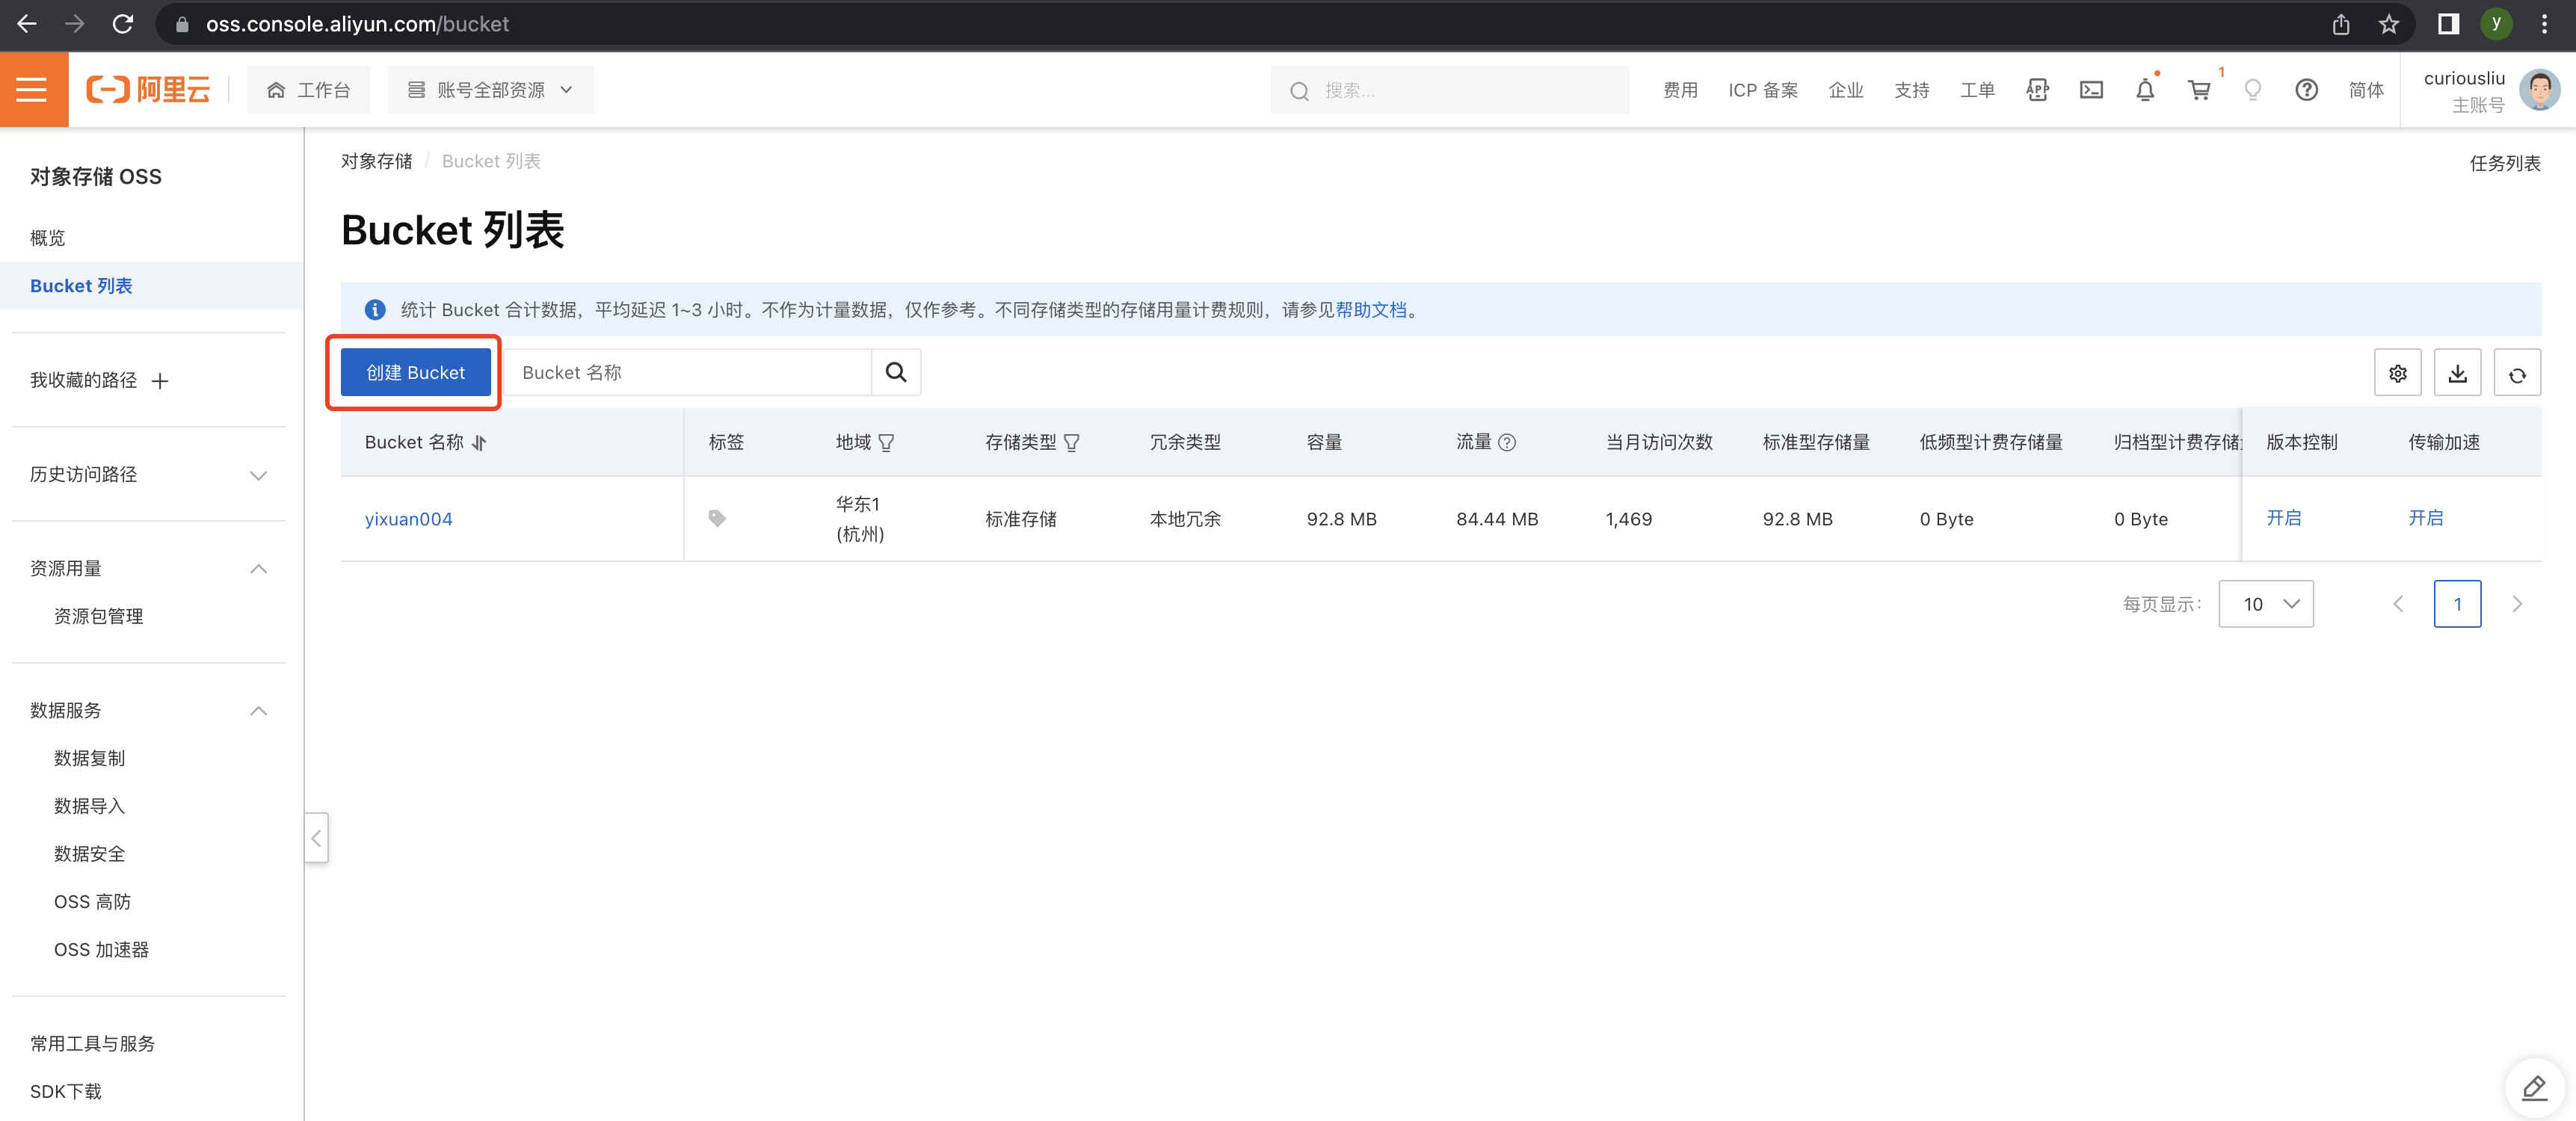Open SDK下载 in sidebar
Image resolution: width=2576 pixels, height=1121 pixels.
click(x=66, y=1091)
